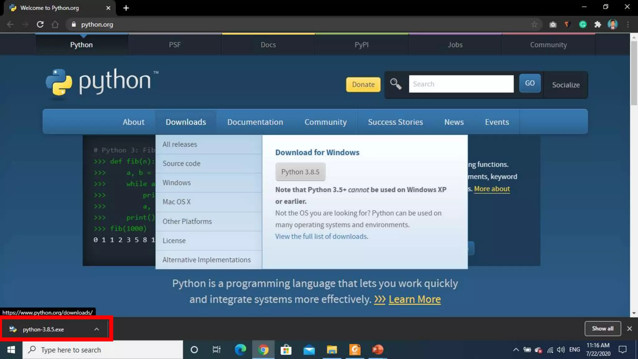
Task: Open the Documentation menu item
Action: coord(255,122)
